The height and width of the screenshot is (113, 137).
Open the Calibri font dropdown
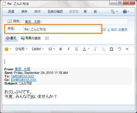38,49
